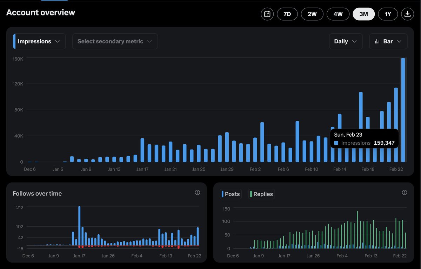This screenshot has height=269, width=421.
Task: Click the Follows over time title
Action: [x=37, y=193]
